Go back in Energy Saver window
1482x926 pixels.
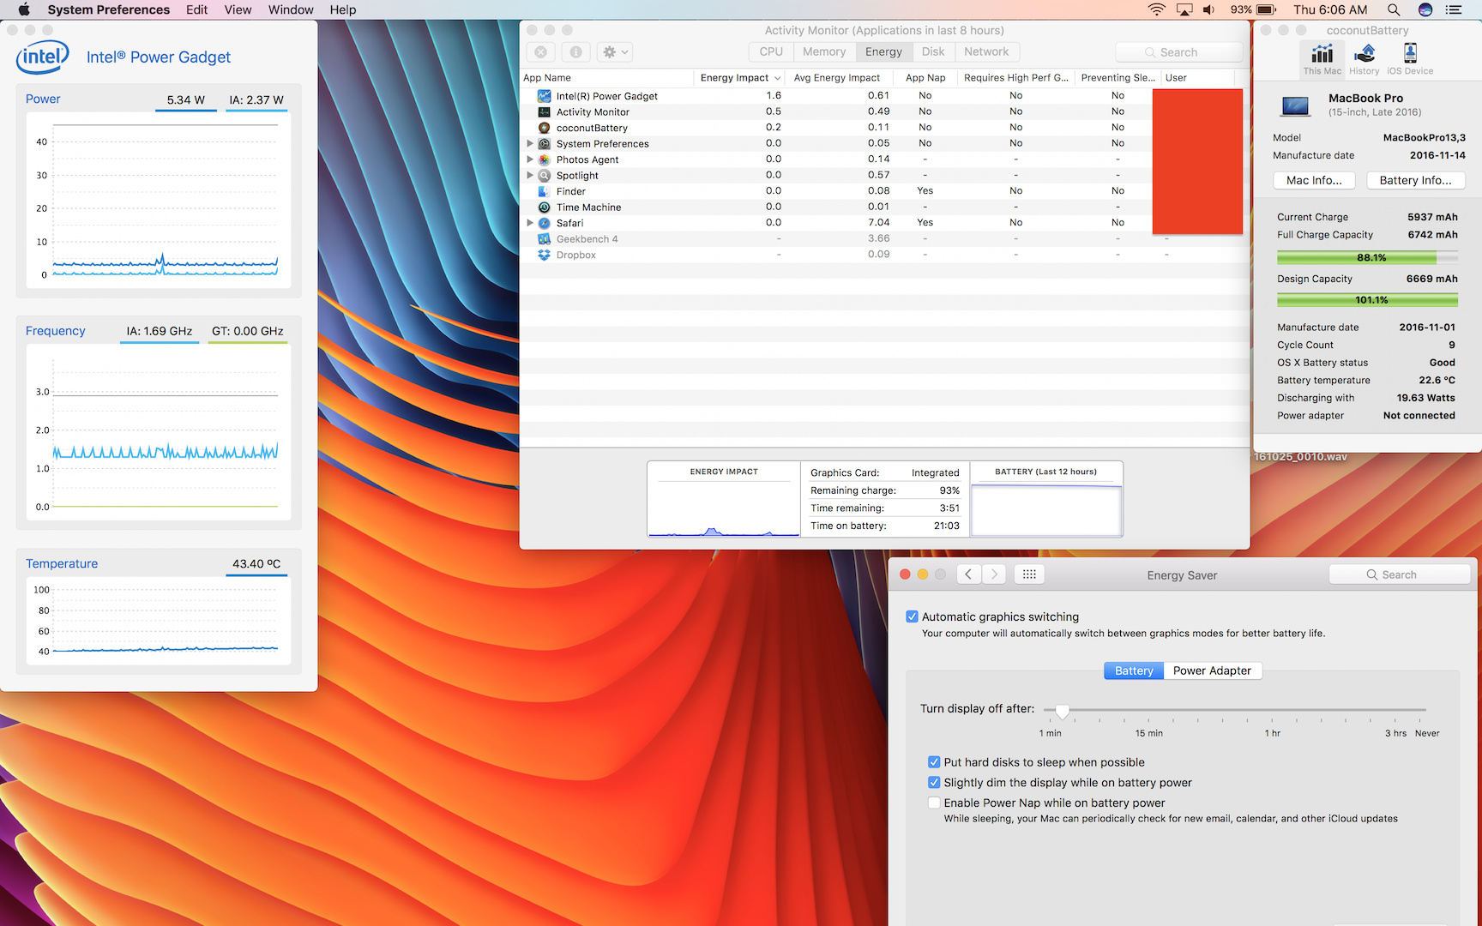(x=968, y=574)
